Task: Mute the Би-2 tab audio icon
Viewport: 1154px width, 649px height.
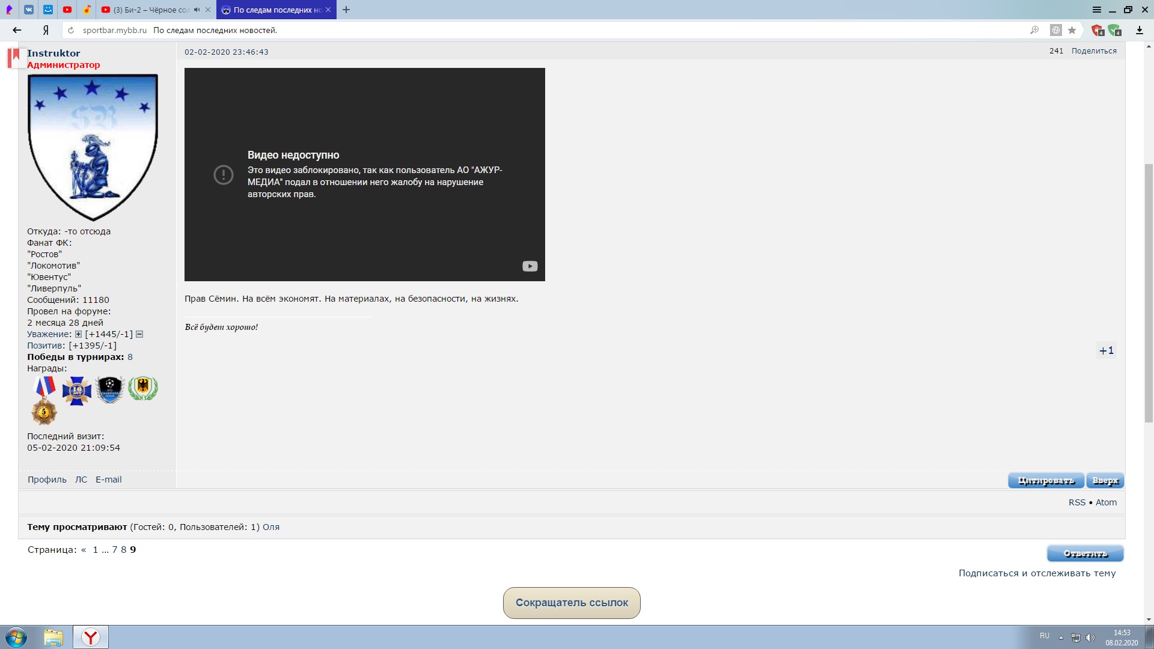Action: tap(197, 10)
